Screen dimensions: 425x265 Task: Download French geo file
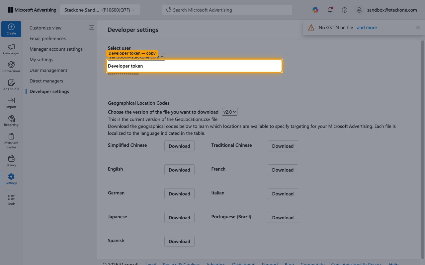283,170
